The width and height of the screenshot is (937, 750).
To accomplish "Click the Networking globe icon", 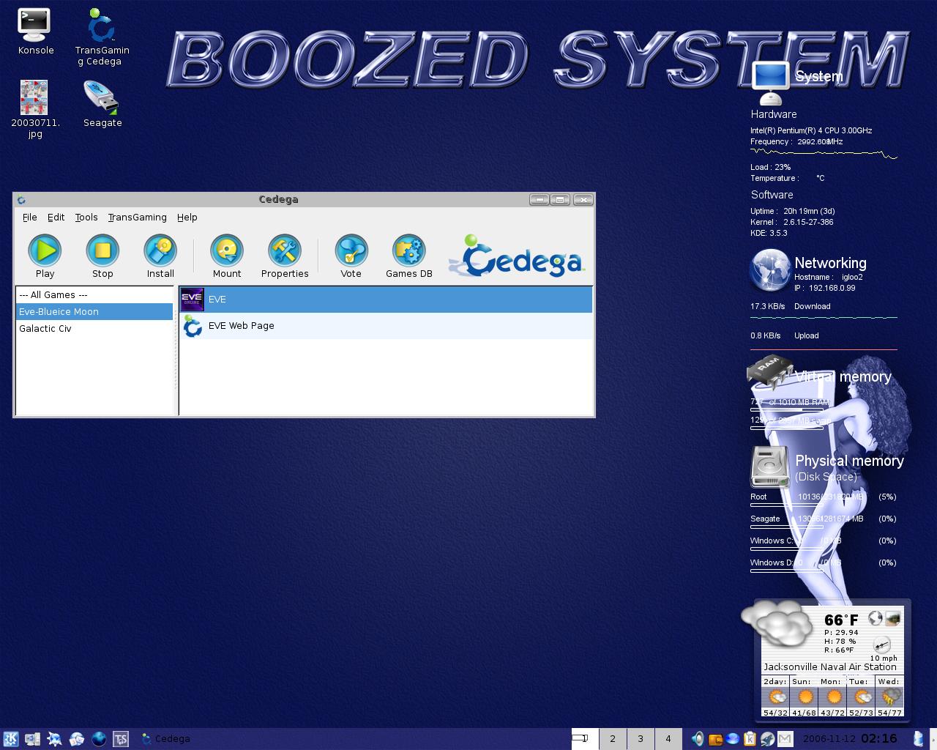I will [769, 270].
